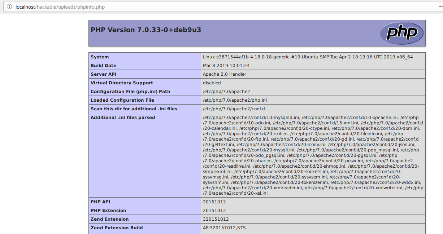Click the /etc/php/7.0/apache2/conf.d value
This screenshot has height=234, width=443.
pyautogui.click(x=234, y=109)
